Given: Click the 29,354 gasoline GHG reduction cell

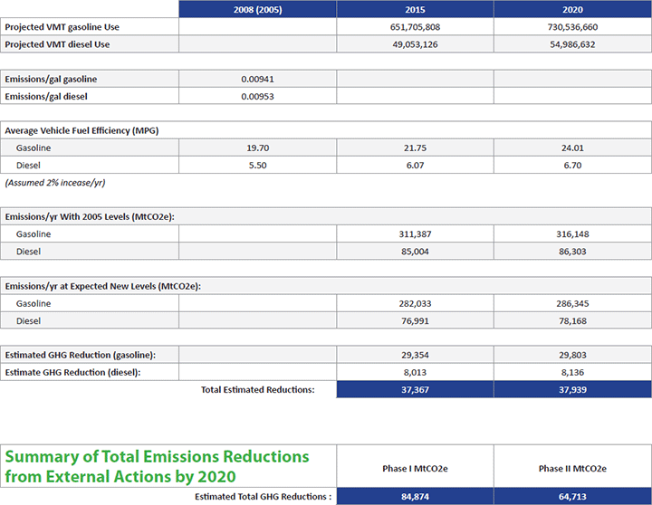Looking at the screenshot, I should (415, 355).
